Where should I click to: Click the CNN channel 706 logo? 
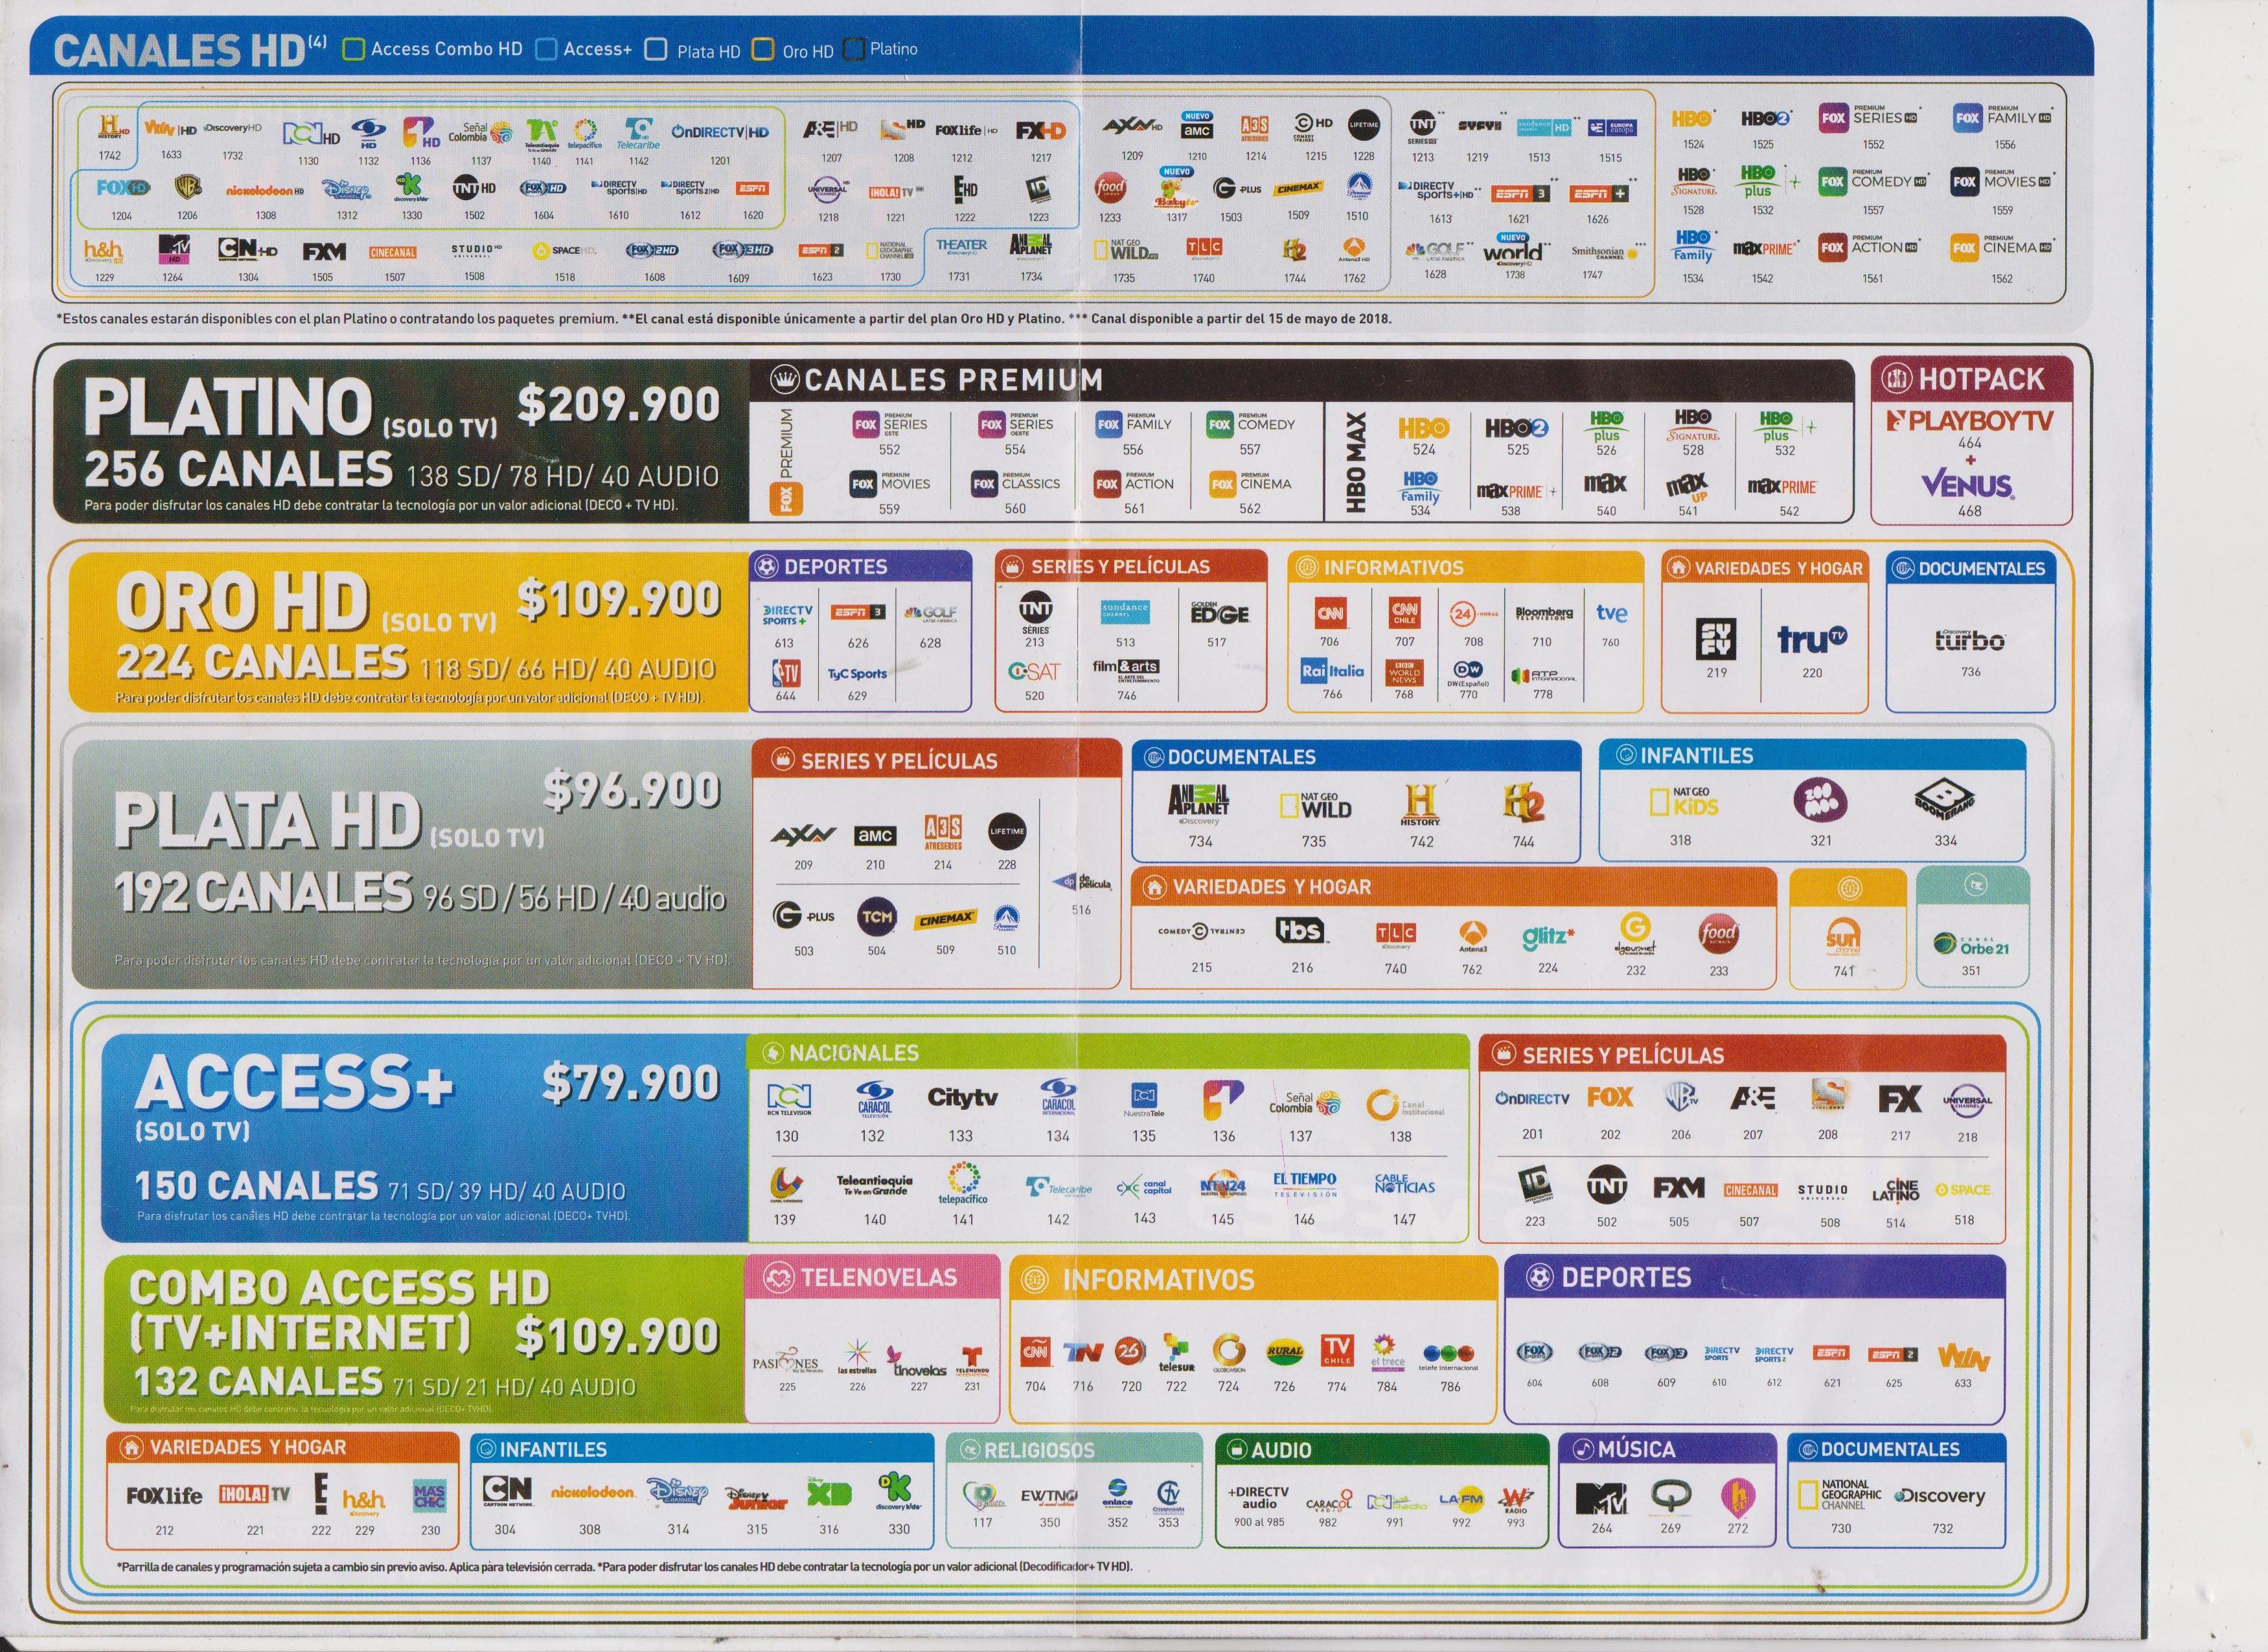click(1330, 612)
